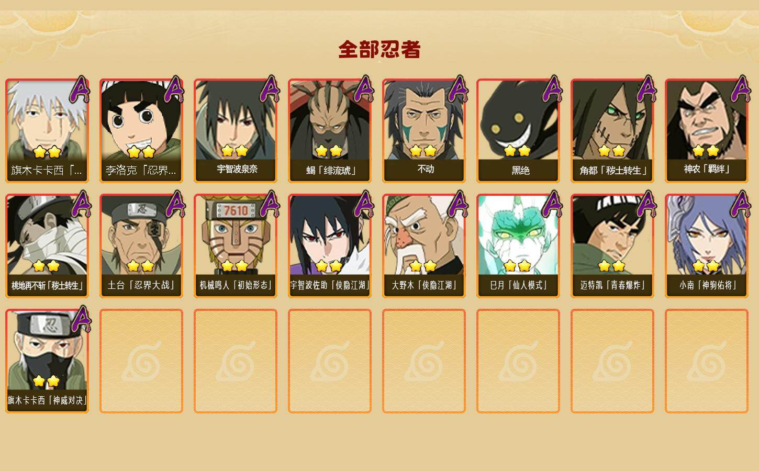Screen dimensions: 759x471
Task: Select the 李洛克「忍界… card
Action: point(141,131)
